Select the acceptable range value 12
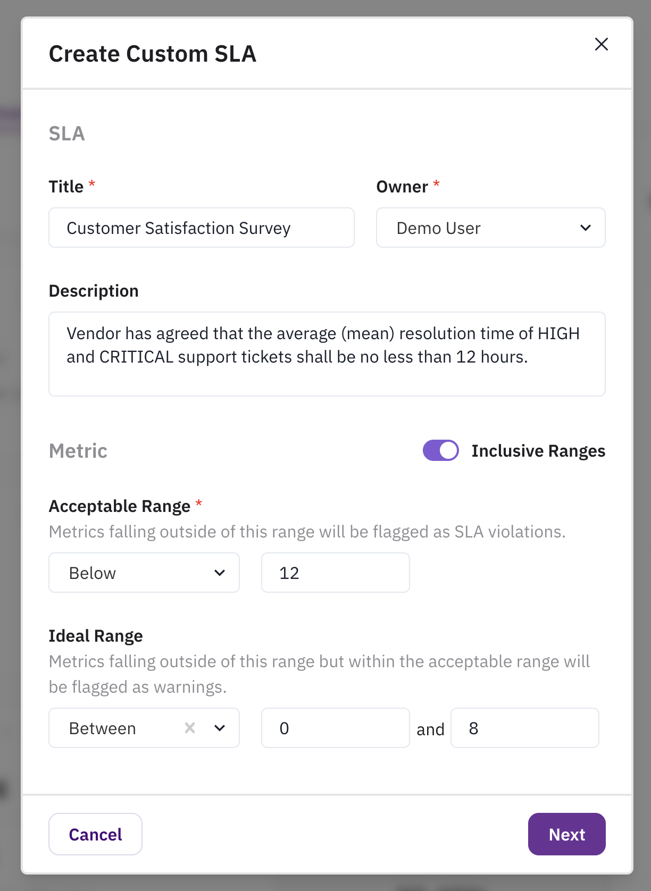The width and height of the screenshot is (651, 891). 335,573
